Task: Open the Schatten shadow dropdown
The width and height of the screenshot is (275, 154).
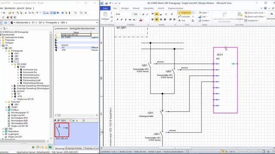Action: (205, 21)
